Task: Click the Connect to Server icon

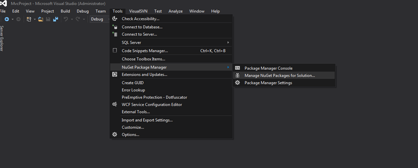Action: (115, 34)
